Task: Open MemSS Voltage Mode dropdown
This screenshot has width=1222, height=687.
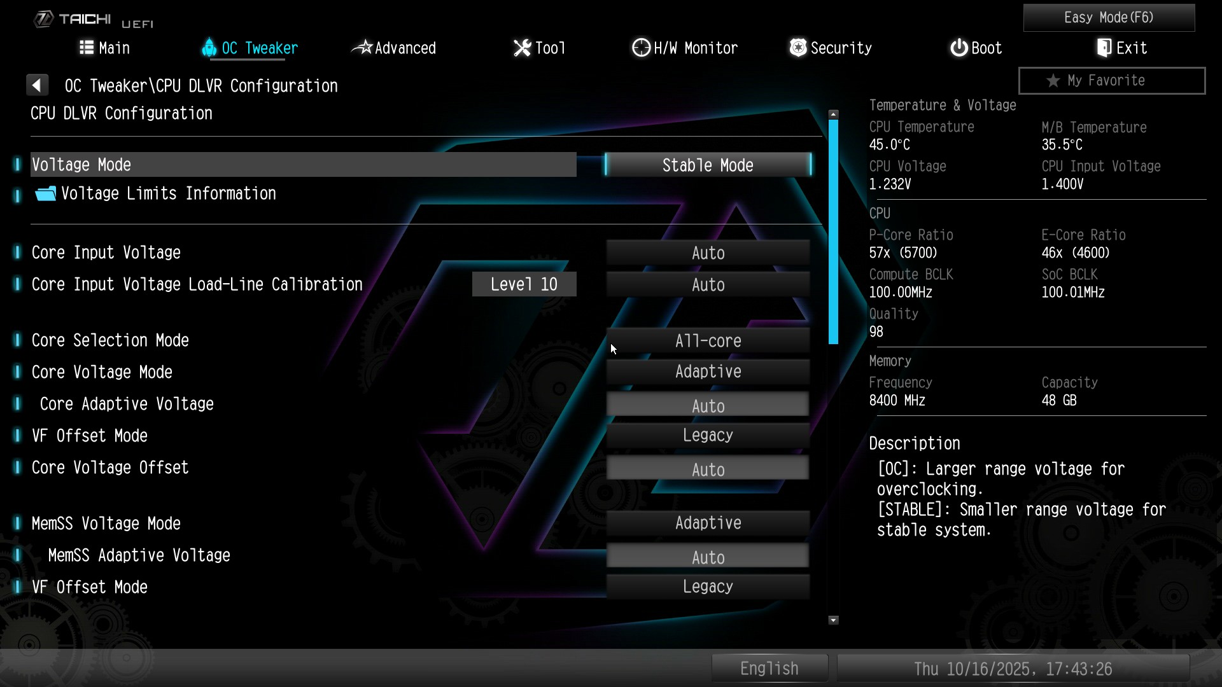Action: (x=708, y=524)
